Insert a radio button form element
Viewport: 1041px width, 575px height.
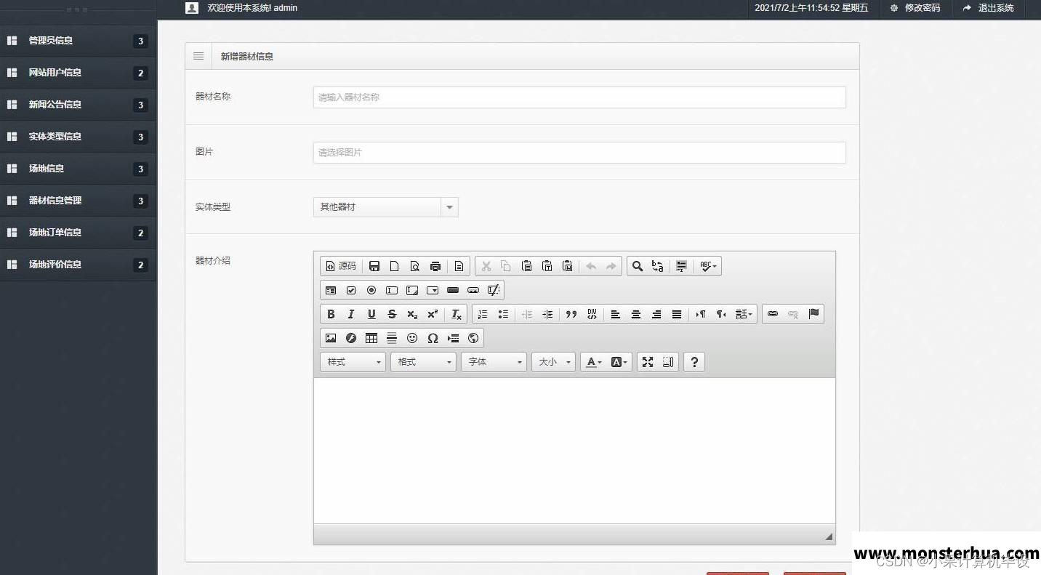point(371,290)
